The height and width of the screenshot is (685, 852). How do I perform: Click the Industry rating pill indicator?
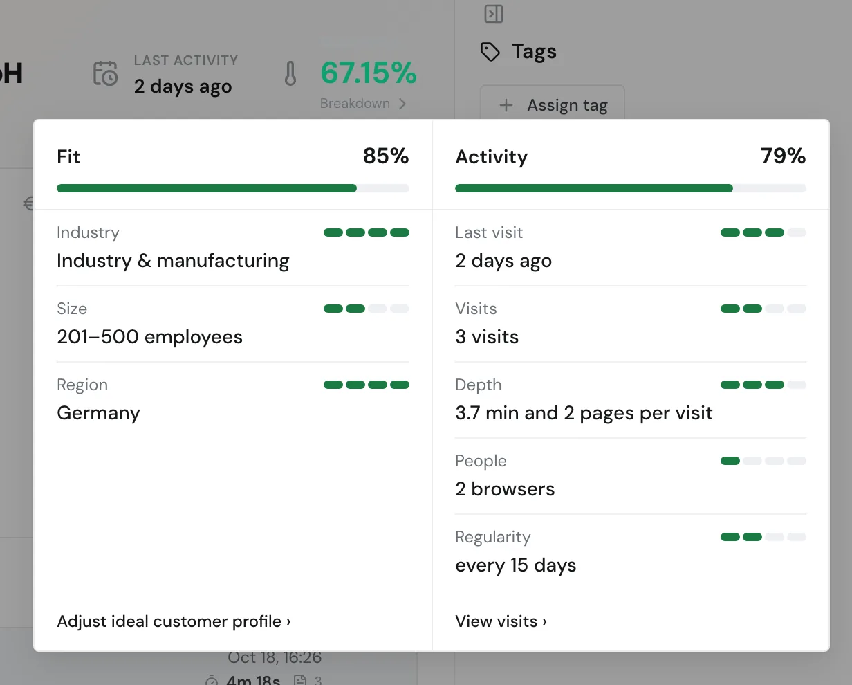367,232
